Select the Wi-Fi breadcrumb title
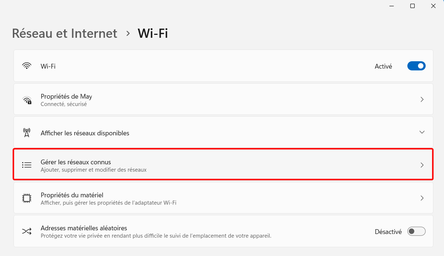This screenshot has height=256, width=444. point(153,33)
